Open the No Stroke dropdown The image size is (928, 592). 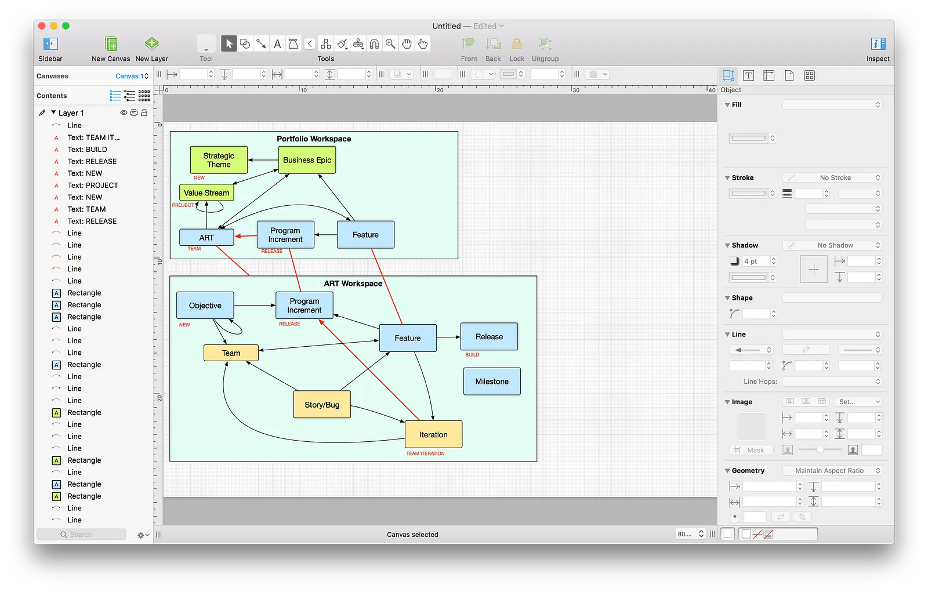[x=832, y=177]
